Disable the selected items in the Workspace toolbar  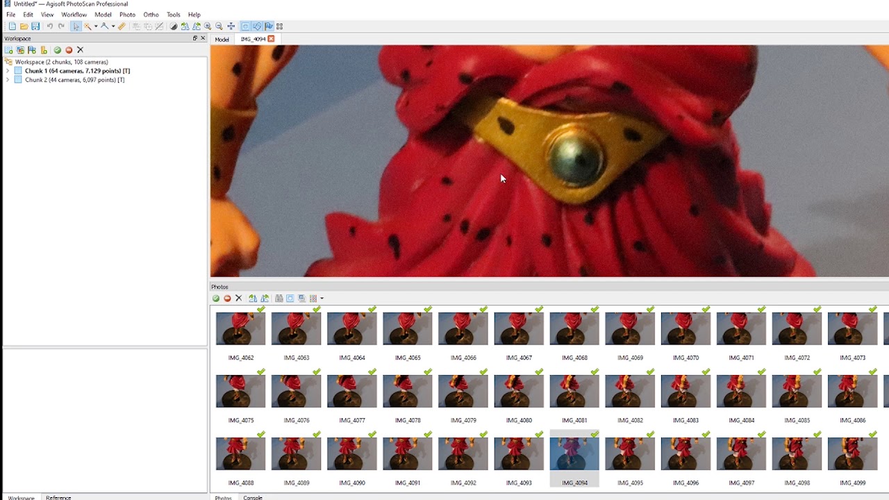tap(69, 50)
